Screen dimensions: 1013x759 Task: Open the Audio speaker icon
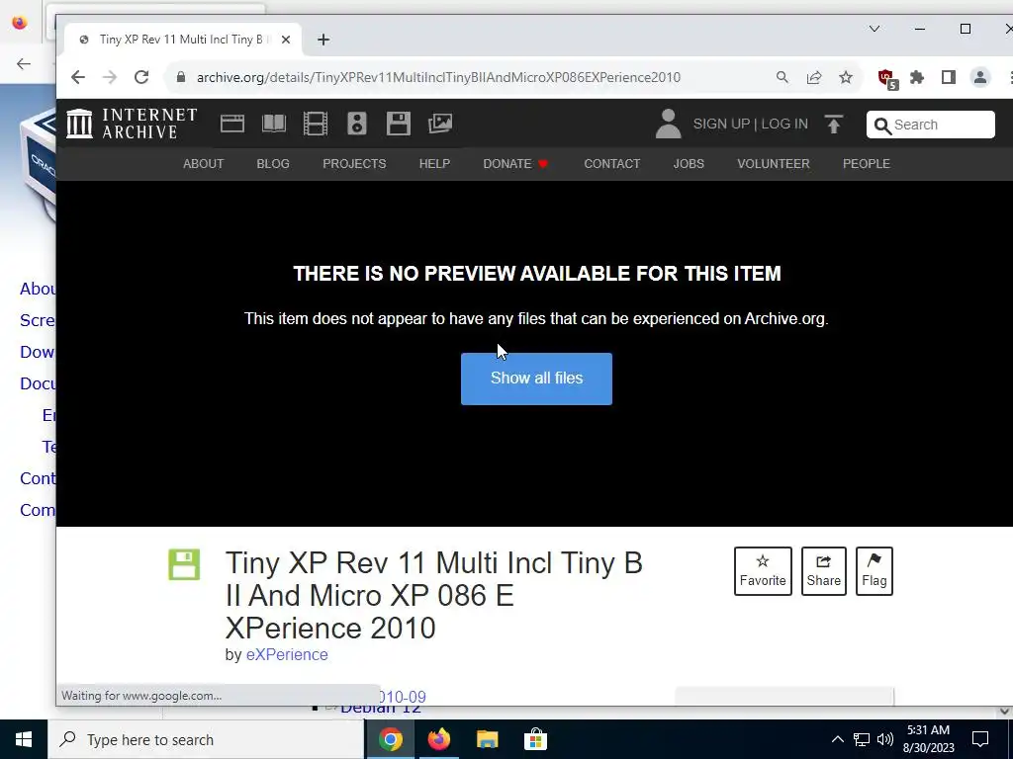coord(356,124)
